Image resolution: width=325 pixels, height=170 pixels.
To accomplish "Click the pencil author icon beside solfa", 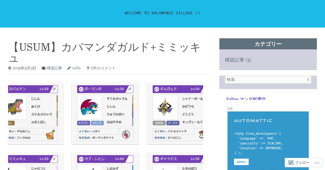I will click(69, 68).
